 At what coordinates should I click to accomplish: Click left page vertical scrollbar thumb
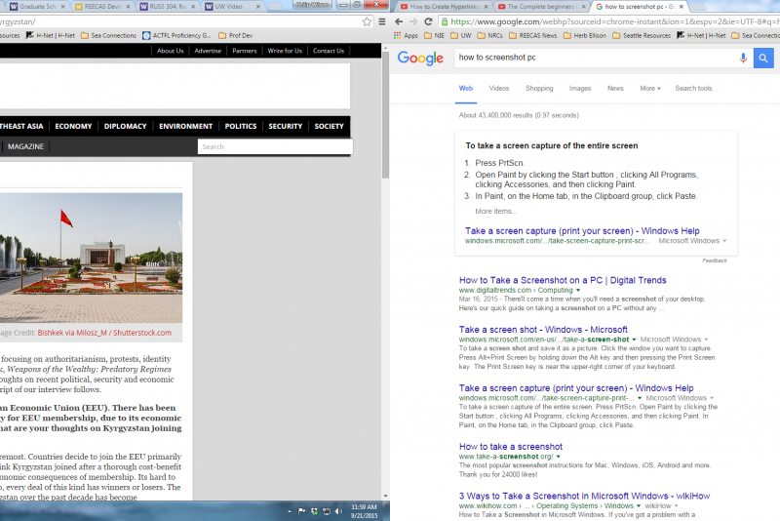[x=385, y=114]
